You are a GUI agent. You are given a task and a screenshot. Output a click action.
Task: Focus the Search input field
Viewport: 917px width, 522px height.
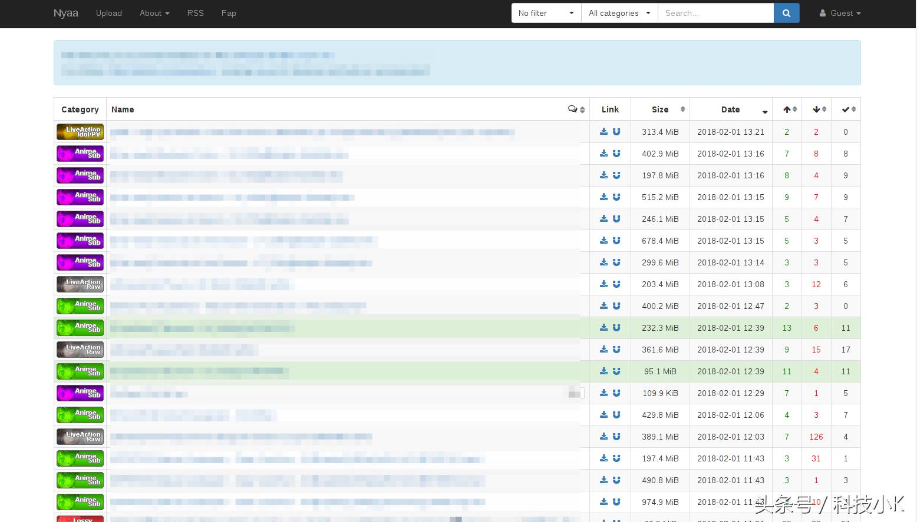pyautogui.click(x=715, y=13)
